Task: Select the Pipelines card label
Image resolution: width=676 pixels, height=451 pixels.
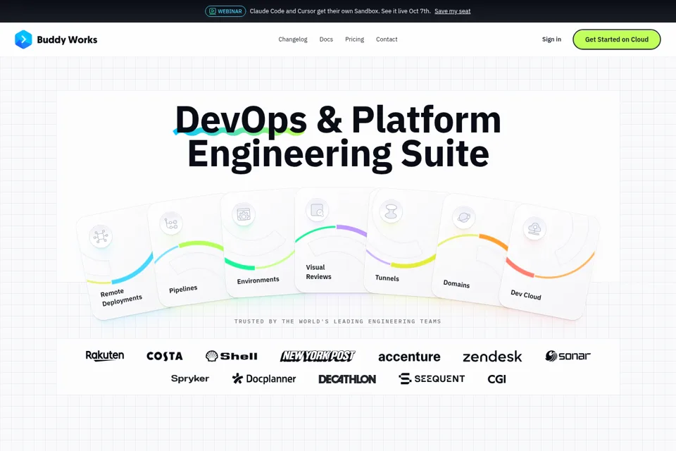Action: point(183,289)
